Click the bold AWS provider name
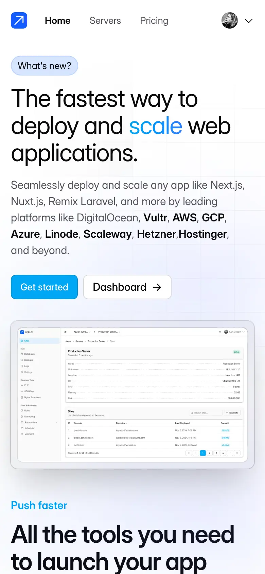 point(184,218)
